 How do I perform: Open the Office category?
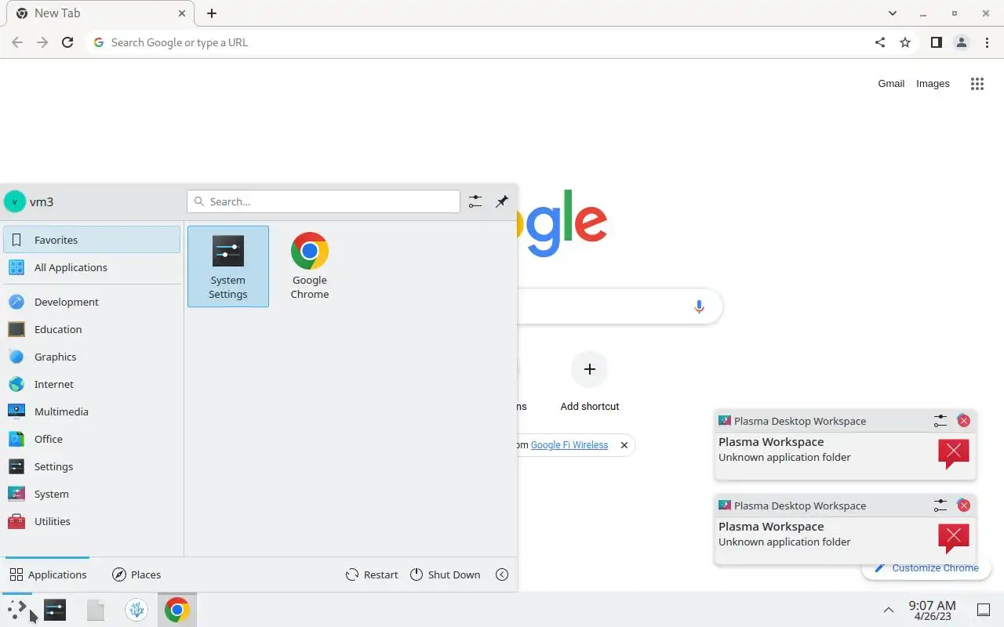[x=92, y=439]
